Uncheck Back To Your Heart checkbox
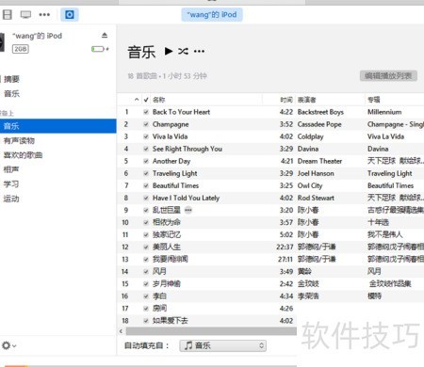 click(146, 112)
